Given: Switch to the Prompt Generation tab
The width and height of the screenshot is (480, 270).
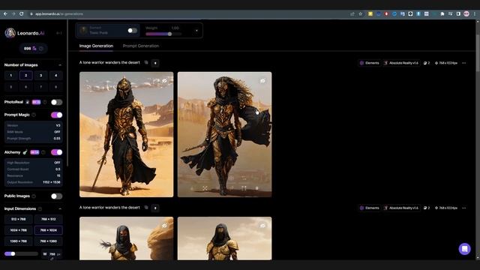Looking at the screenshot, I should click(141, 46).
